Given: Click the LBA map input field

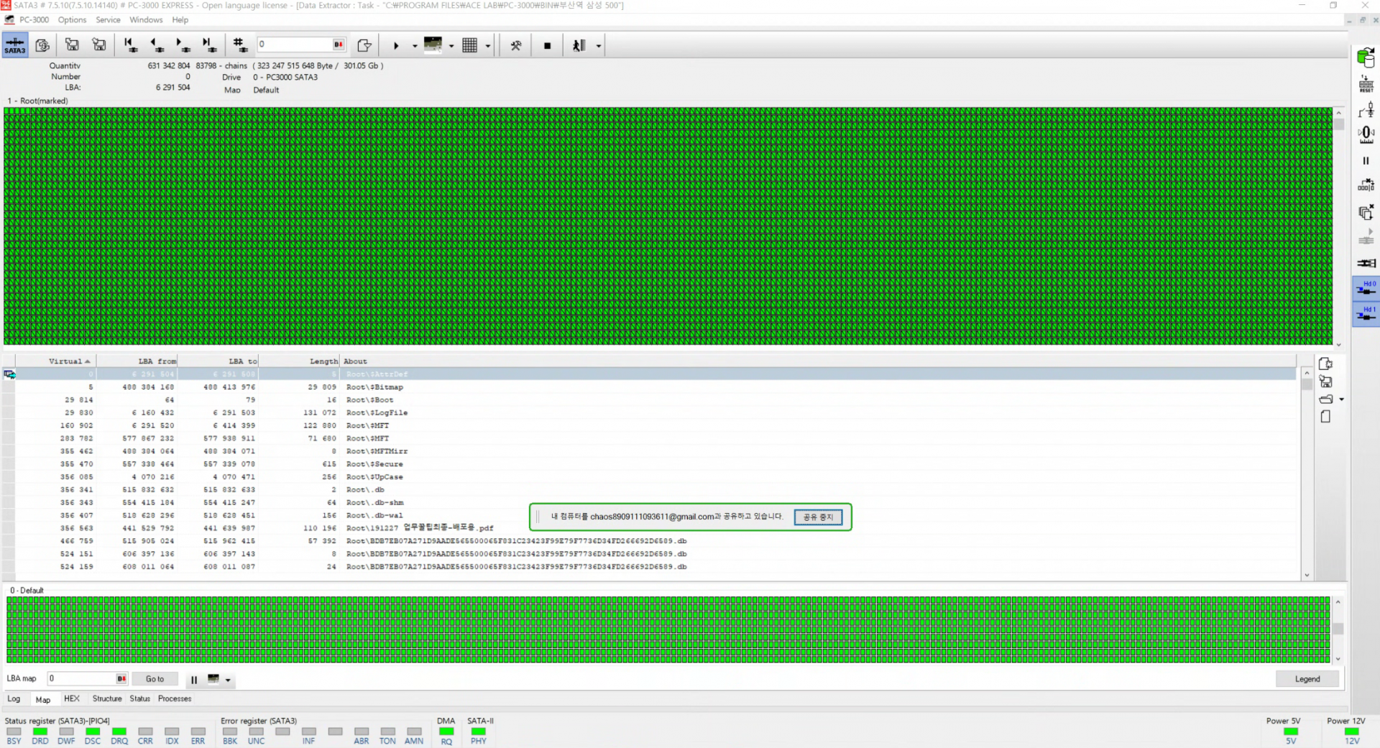Looking at the screenshot, I should tap(81, 679).
